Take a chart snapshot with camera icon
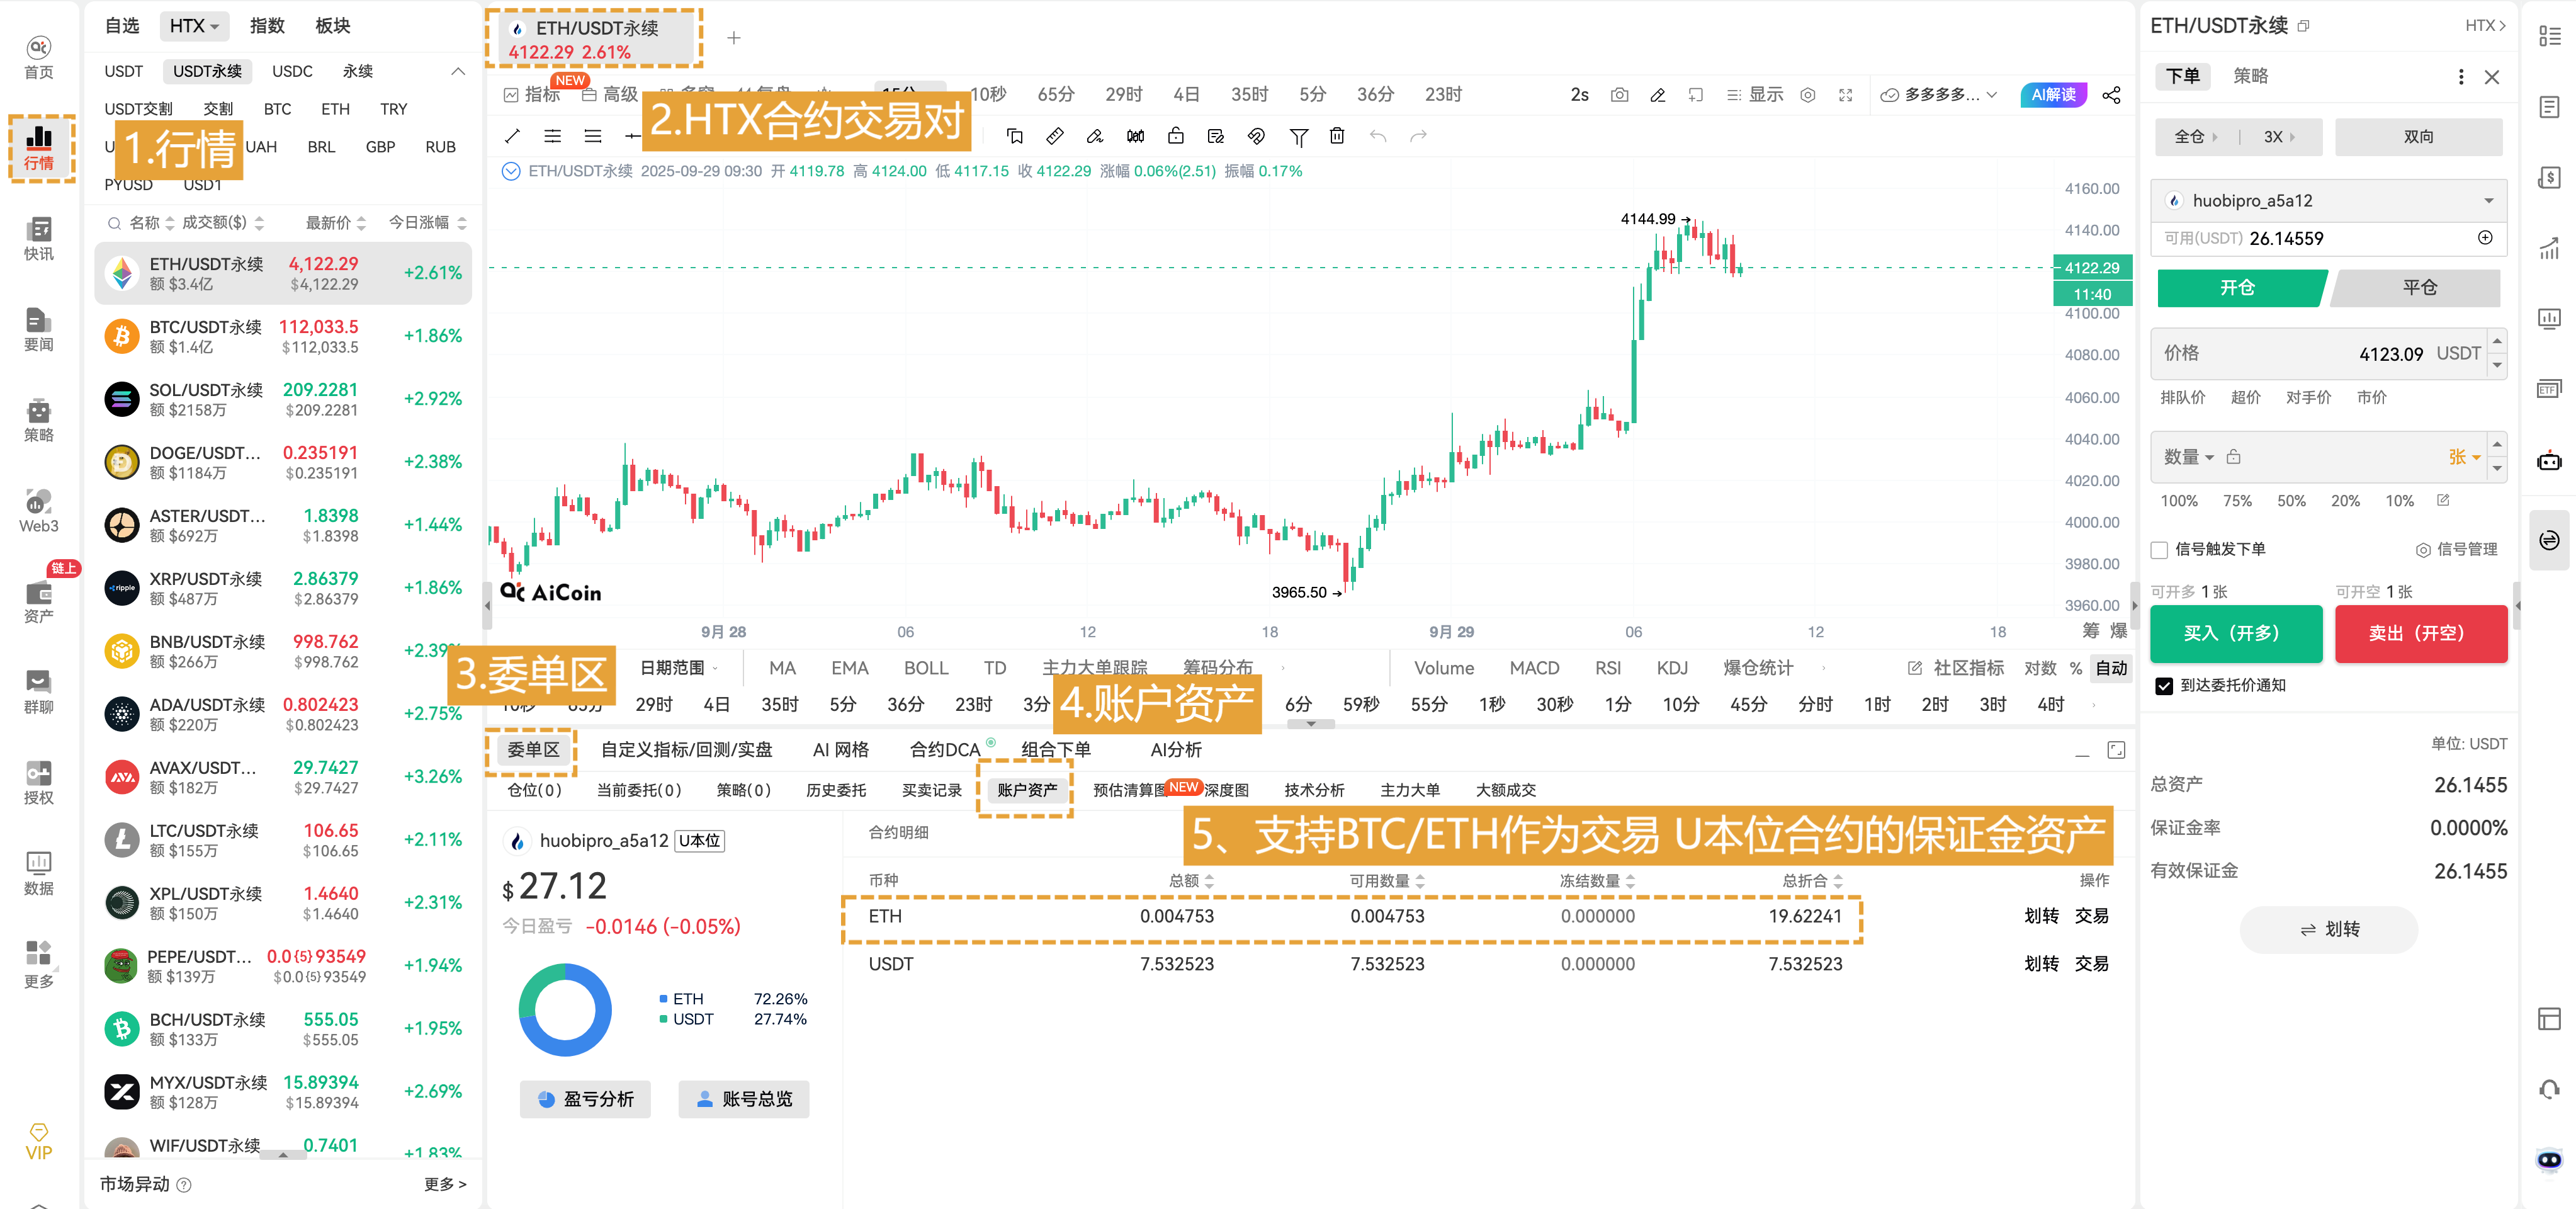This screenshot has height=1209, width=2576. (x=1619, y=95)
